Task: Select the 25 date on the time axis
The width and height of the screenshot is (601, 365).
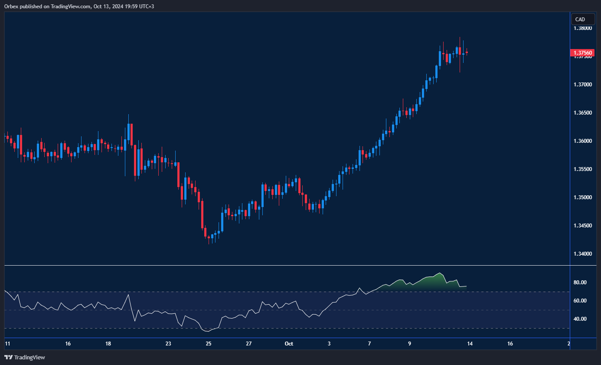Action: pos(209,344)
